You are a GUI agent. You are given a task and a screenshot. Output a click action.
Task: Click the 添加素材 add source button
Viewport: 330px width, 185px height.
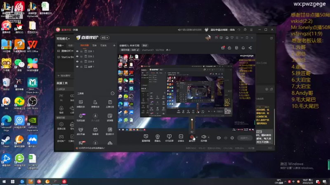(64, 76)
